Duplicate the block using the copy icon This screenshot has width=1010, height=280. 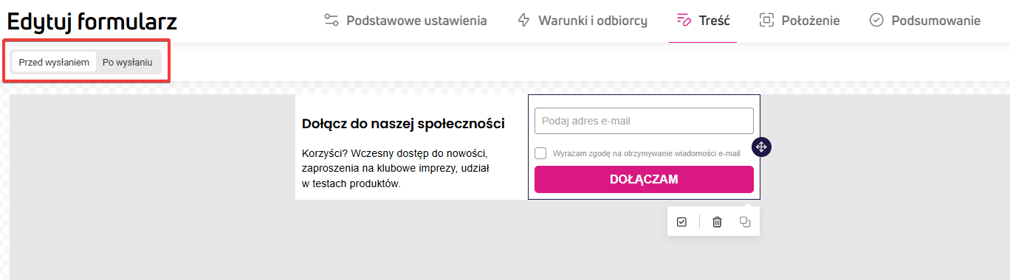pos(745,222)
